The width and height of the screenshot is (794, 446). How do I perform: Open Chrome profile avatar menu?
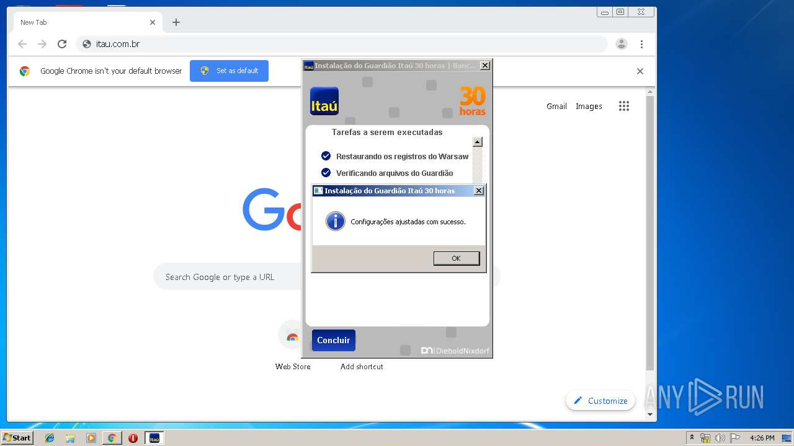621,44
